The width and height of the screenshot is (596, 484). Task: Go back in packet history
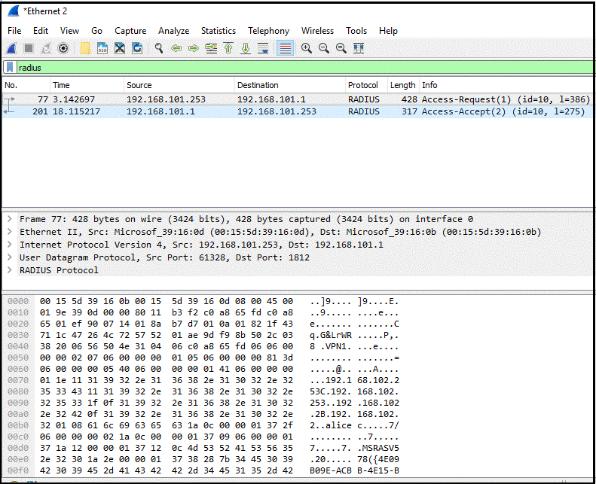pyautogui.click(x=176, y=48)
